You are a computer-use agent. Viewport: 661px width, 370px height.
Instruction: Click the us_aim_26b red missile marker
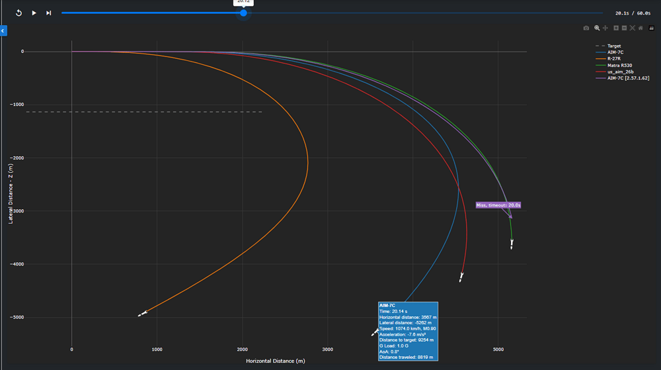tap(461, 277)
